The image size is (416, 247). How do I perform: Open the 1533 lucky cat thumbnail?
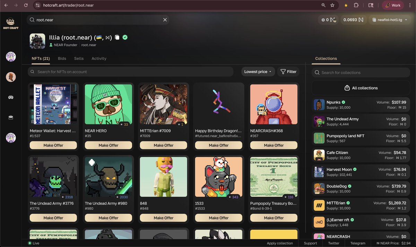pyautogui.click(x=219, y=177)
